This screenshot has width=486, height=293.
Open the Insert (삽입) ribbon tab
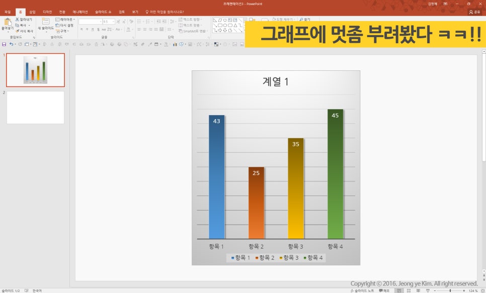[x=33, y=12]
